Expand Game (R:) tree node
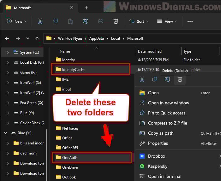This screenshot has height=181, width=221. pos(8,73)
